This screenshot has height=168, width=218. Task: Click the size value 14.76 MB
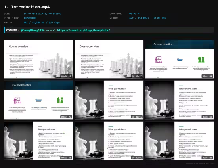42,13
